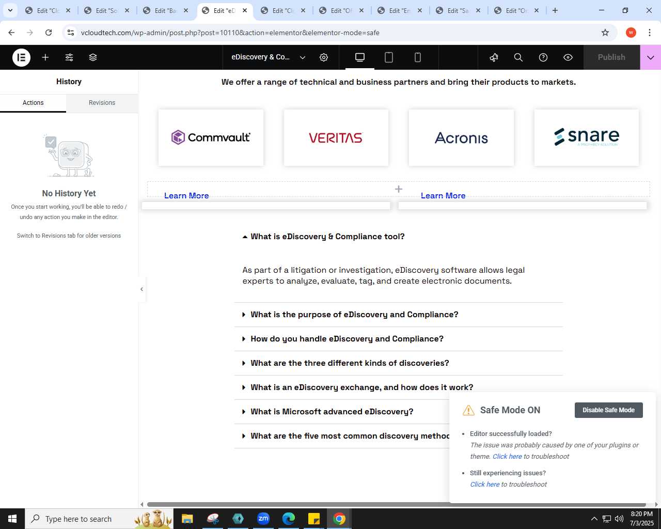
Task: Click the Safe Mode warning triangle icon
Action: pos(468,410)
